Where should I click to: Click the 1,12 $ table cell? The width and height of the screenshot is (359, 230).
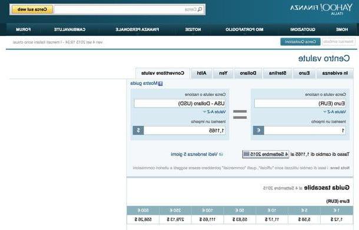click(x=337, y=219)
